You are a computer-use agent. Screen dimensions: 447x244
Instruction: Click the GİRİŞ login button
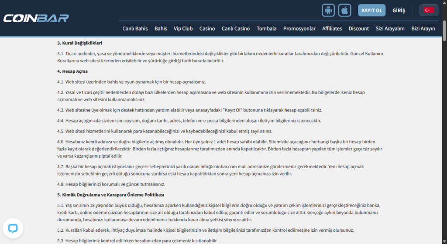(x=399, y=10)
